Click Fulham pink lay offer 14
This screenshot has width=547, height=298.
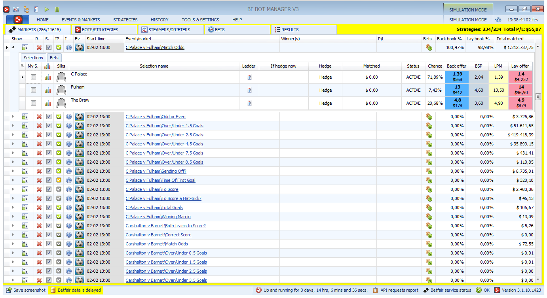pyautogui.click(x=521, y=90)
